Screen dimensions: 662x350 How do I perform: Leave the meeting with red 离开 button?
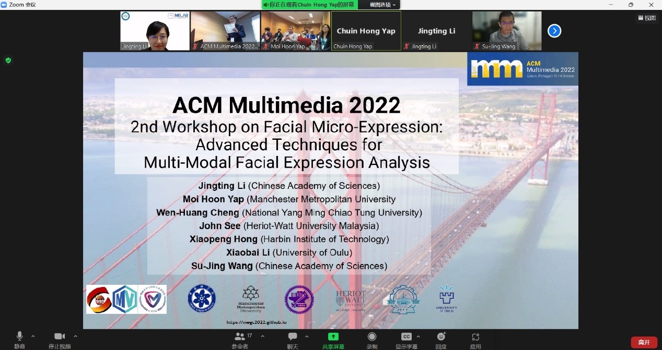click(x=644, y=342)
